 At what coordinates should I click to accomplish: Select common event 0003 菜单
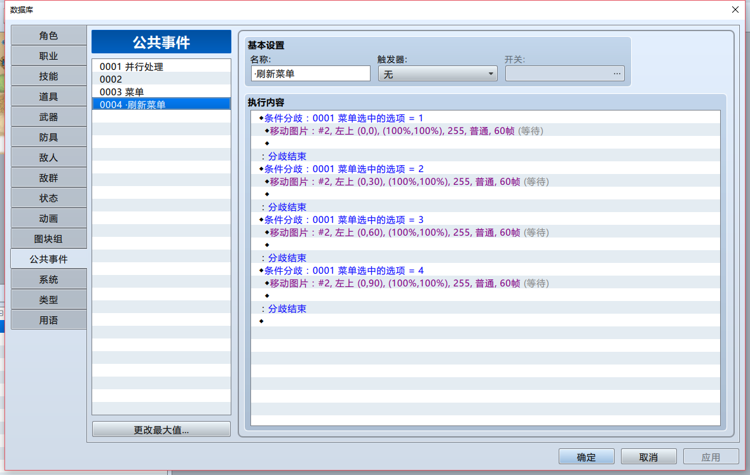(161, 91)
